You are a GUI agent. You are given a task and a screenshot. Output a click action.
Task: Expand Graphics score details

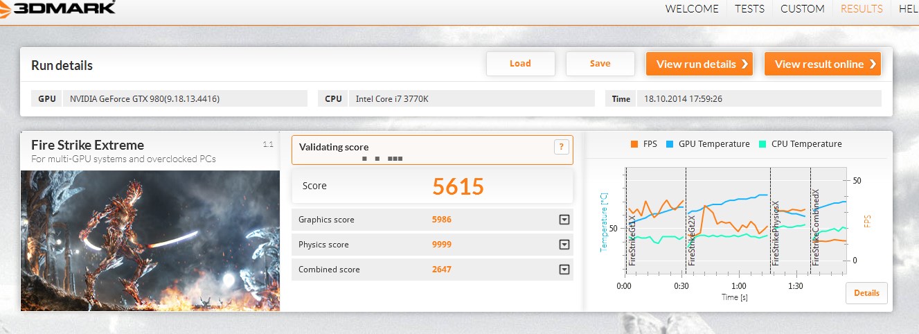pyautogui.click(x=564, y=220)
